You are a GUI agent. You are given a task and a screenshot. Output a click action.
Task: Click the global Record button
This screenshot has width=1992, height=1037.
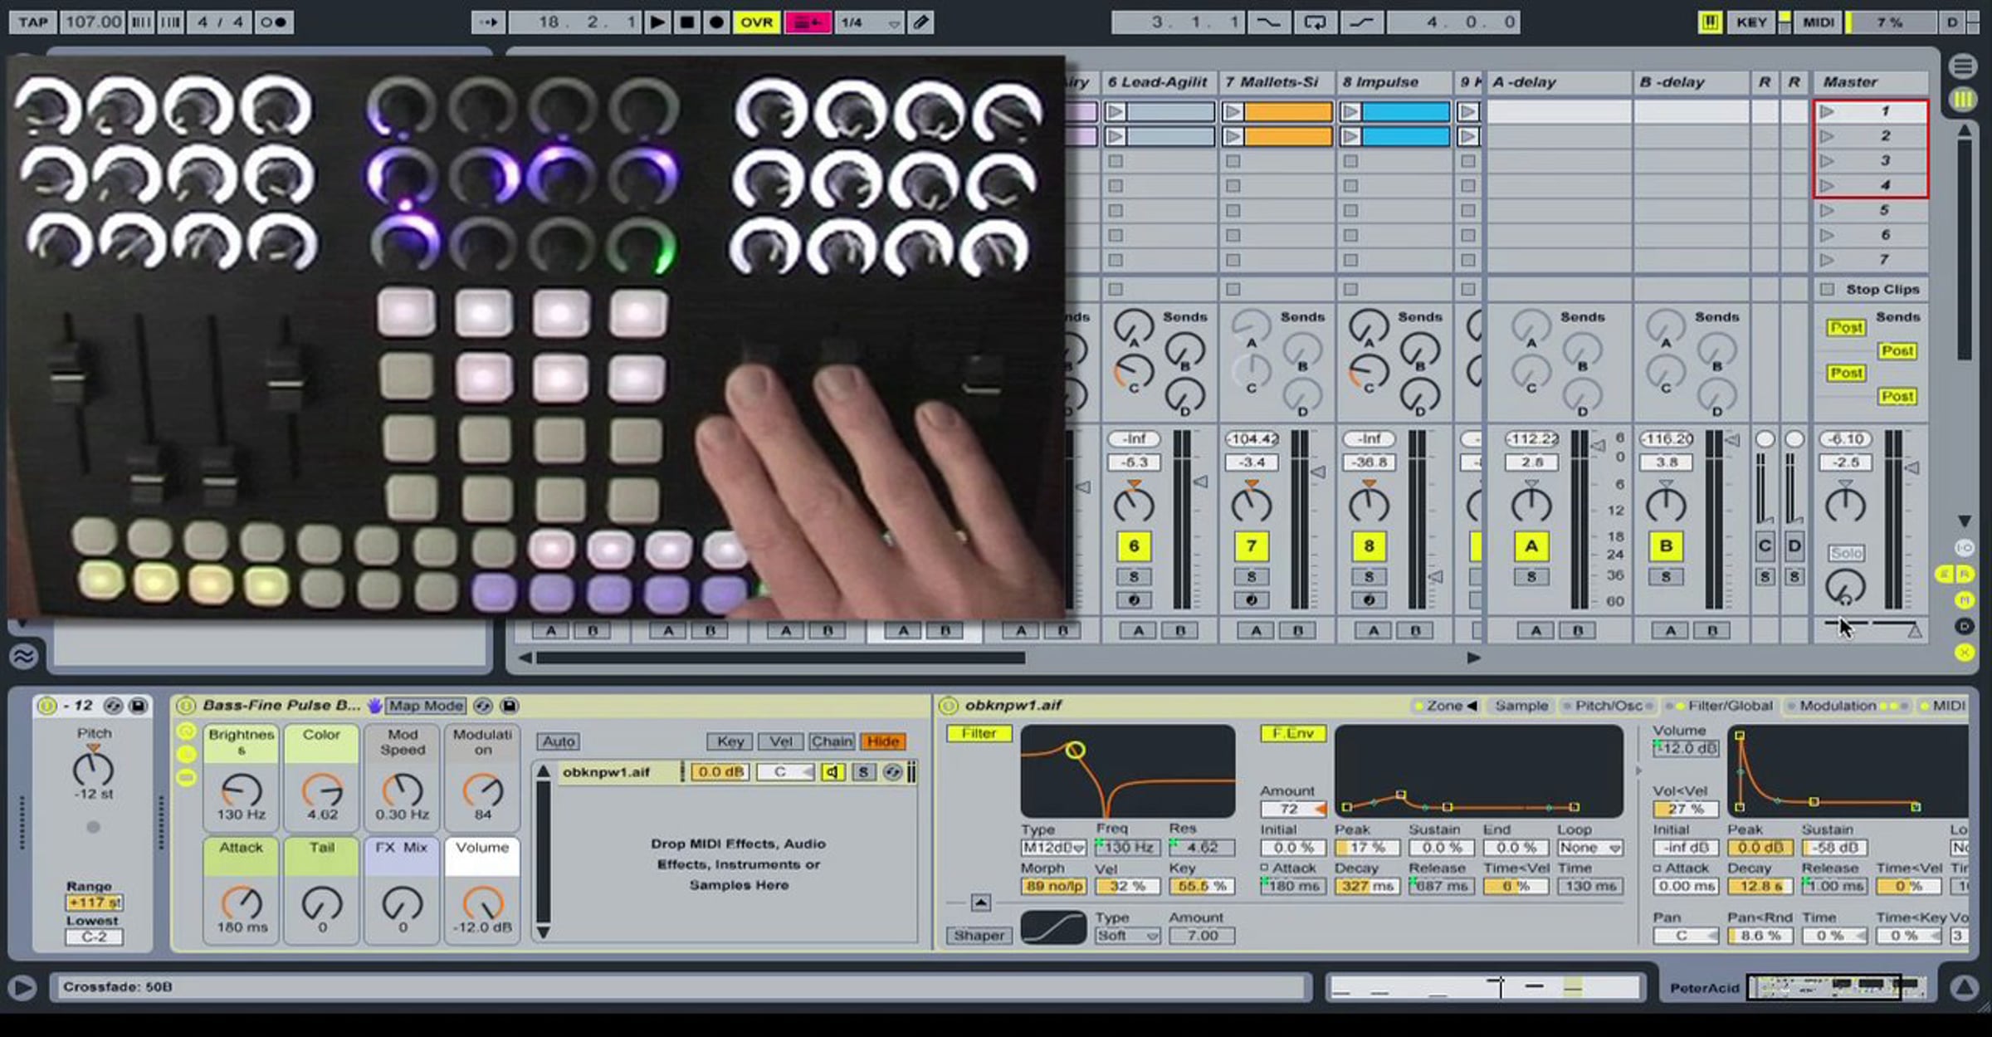pos(716,22)
